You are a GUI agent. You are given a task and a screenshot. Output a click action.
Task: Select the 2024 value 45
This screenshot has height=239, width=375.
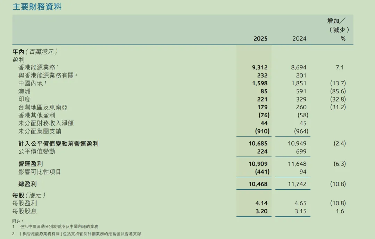303,123
